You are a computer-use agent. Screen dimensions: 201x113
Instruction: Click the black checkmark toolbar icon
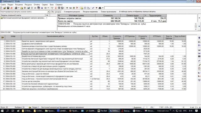[x=93, y=8]
